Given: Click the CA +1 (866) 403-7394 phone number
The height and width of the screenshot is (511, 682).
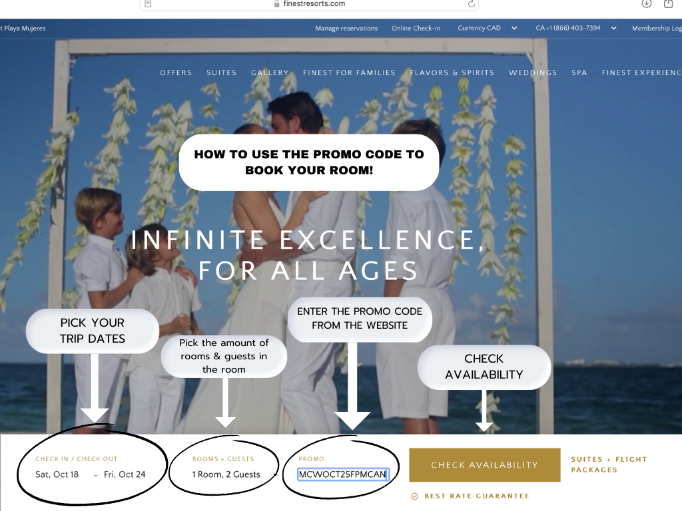Looking at the screenshot, I should [x=567, y=28].
